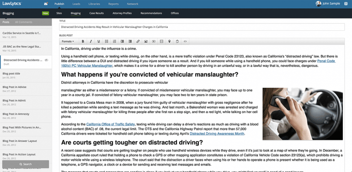Switch to the All Comments tab
This screenshot has width=352, height=172.
(x=24, y=22)
